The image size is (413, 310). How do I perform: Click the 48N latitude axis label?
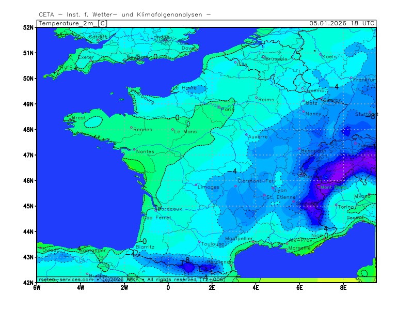[28, 130]
